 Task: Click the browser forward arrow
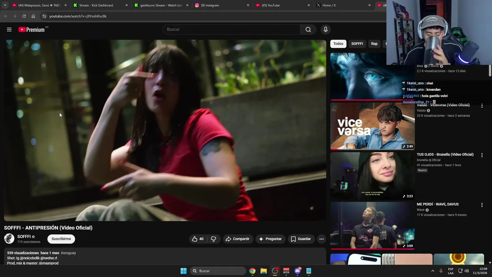(15, 16)
